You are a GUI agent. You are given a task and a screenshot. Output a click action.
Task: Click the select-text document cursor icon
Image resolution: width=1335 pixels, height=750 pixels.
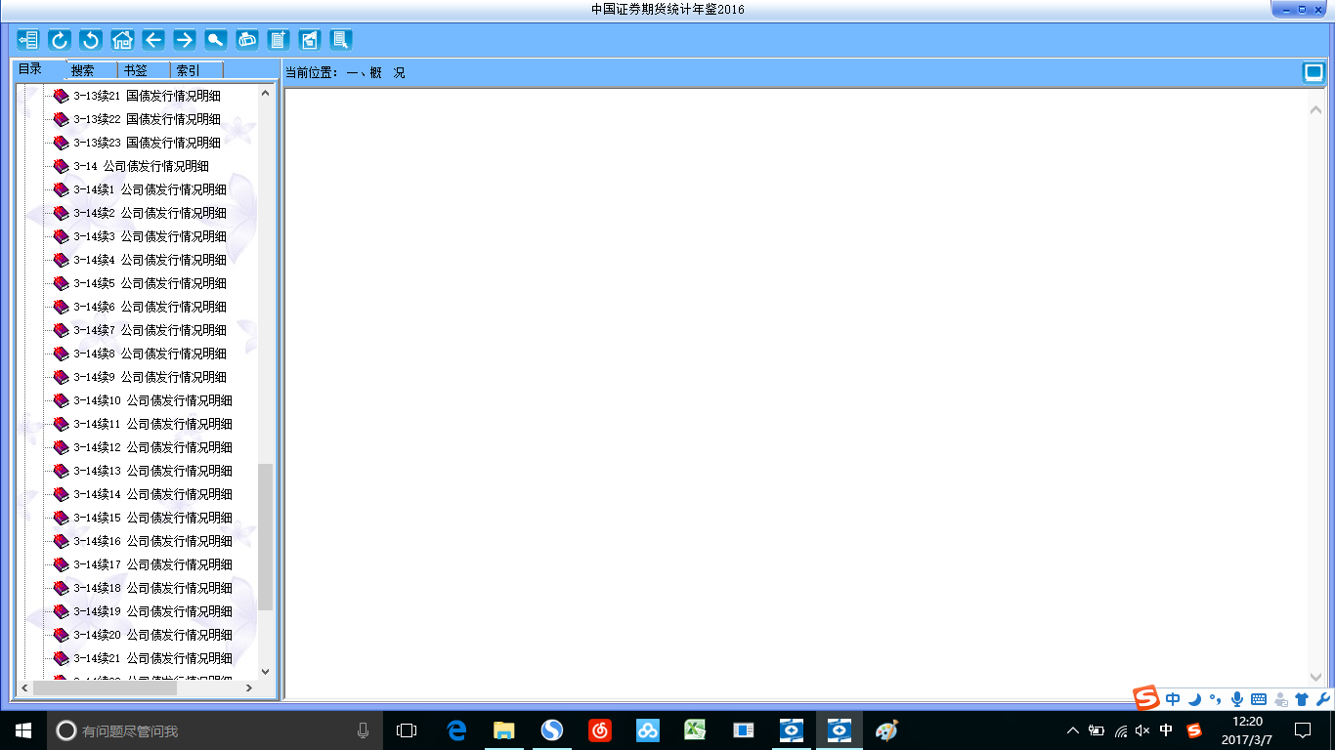click(340, 40)
